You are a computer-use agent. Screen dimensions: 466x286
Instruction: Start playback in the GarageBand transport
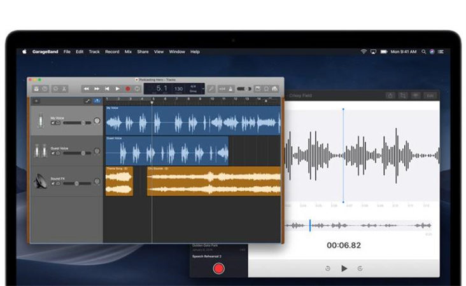point(117,89)
